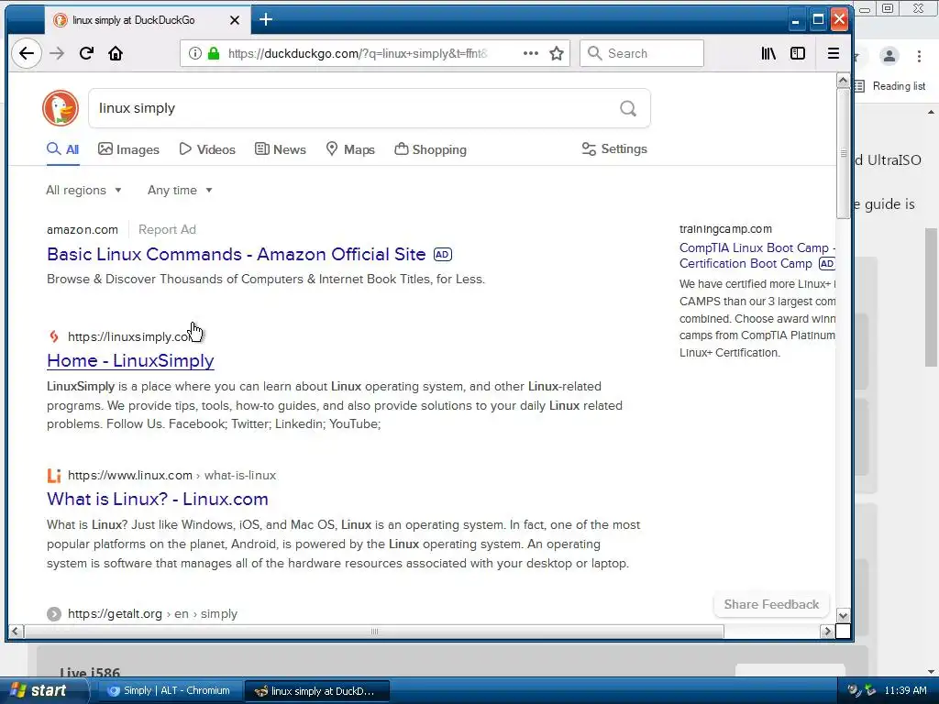
Task: Click the taskbar clock 11:39 AM
Action: click(905, 691)
